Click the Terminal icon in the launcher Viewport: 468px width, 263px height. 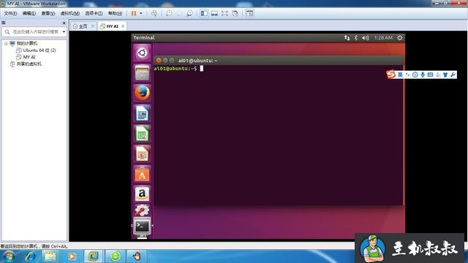point(142,226)
